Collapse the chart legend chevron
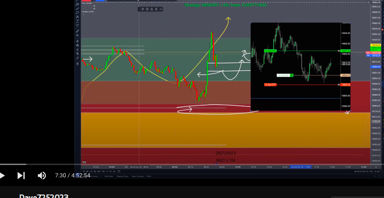Screen dimensions: 384x198 (x=84, y=14)
